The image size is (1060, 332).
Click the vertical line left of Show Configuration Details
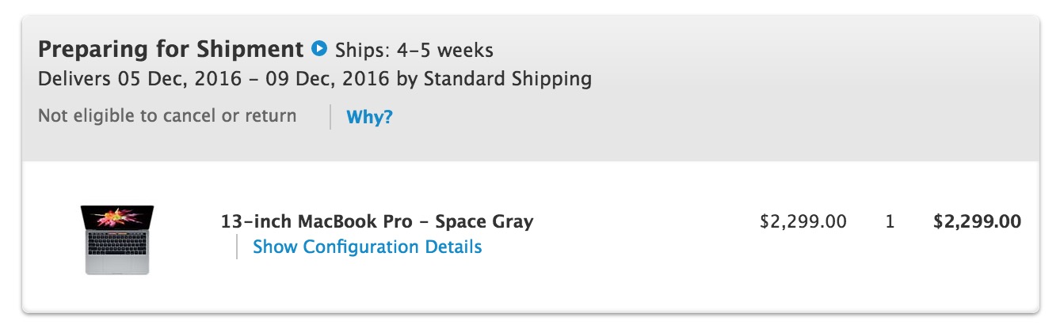(x=237, y=247)
